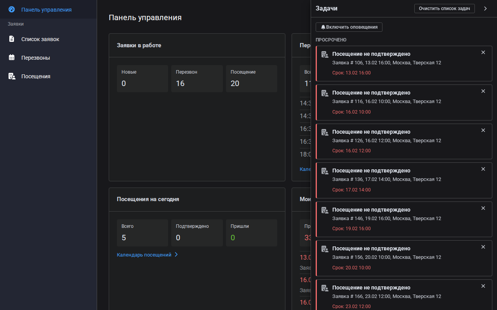
Task: Click the document icon next to Список заявок
Action: click(x=12, y=39)
